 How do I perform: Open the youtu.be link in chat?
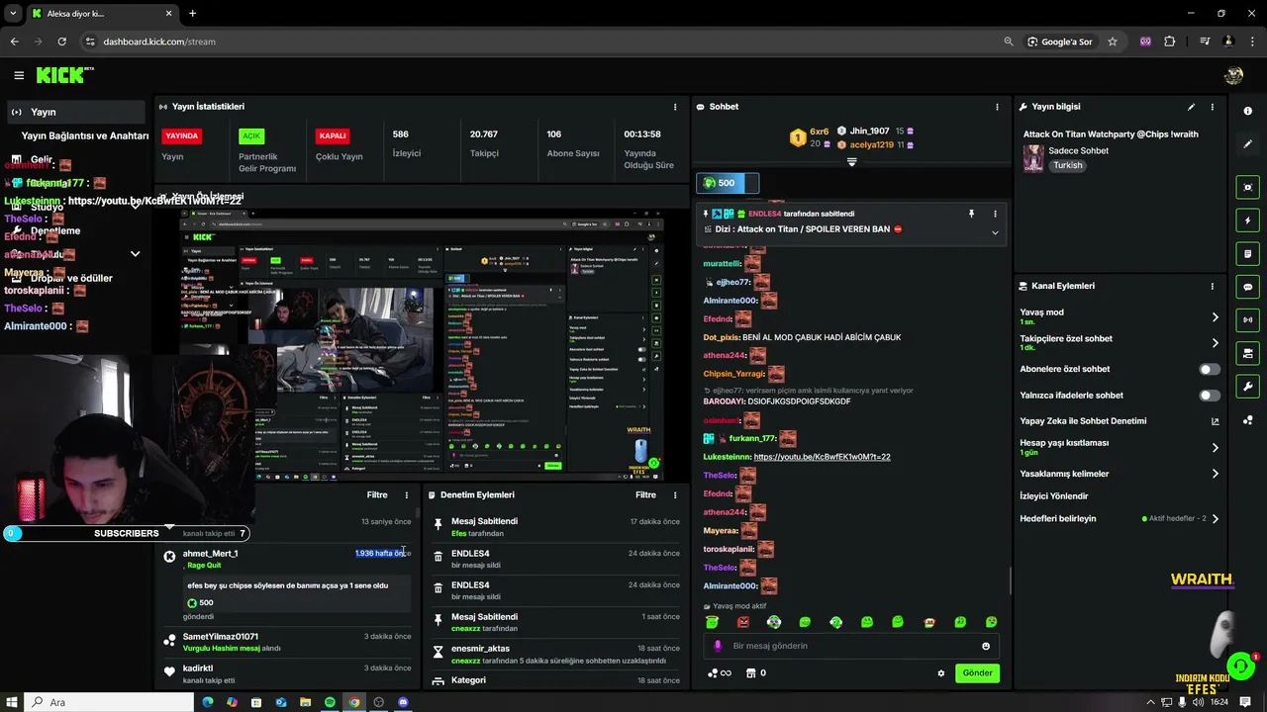(822, 457)
